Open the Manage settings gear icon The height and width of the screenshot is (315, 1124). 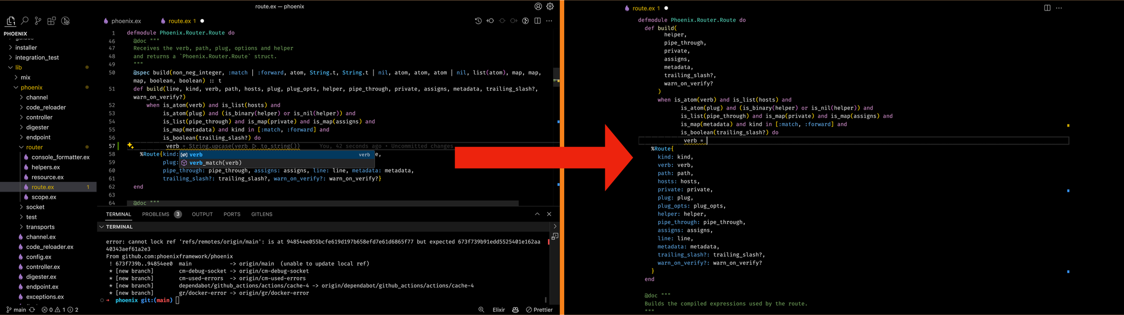(550, 6)
